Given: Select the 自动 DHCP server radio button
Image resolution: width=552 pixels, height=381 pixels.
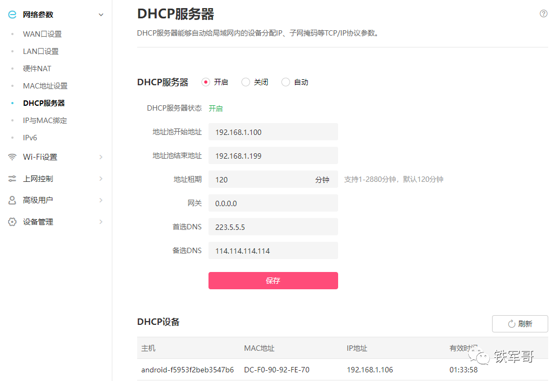Looking at the screenshot, I should 286,82.
